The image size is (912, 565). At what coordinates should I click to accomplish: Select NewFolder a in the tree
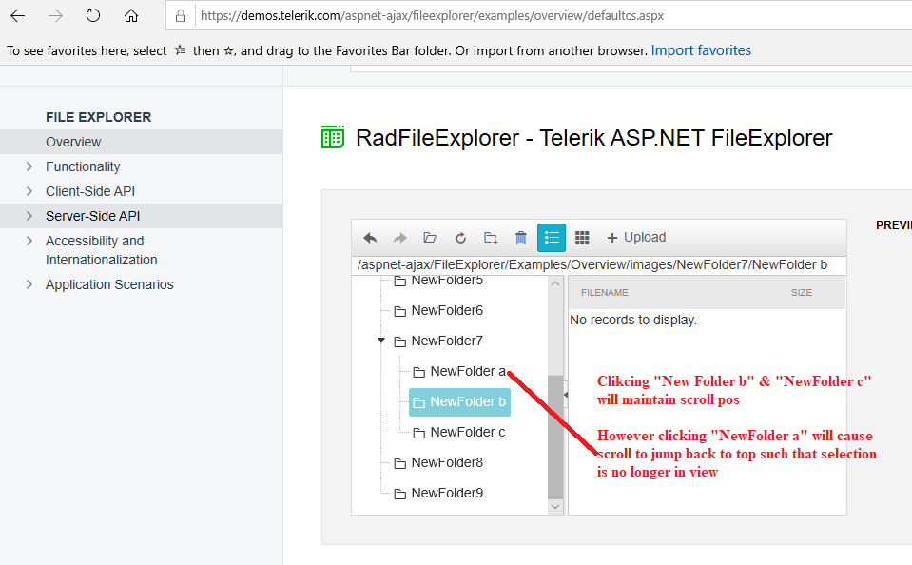(468, 371)
